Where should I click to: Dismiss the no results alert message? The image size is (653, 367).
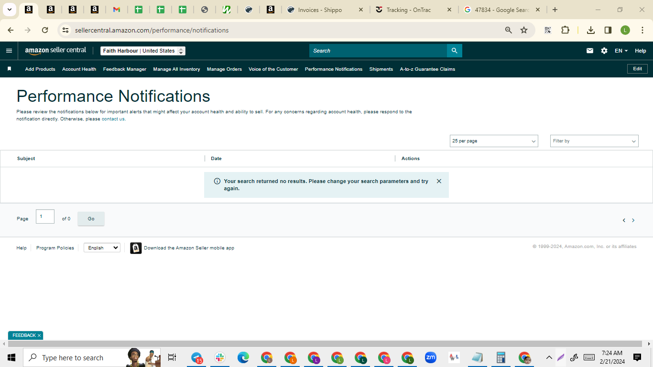439,181
